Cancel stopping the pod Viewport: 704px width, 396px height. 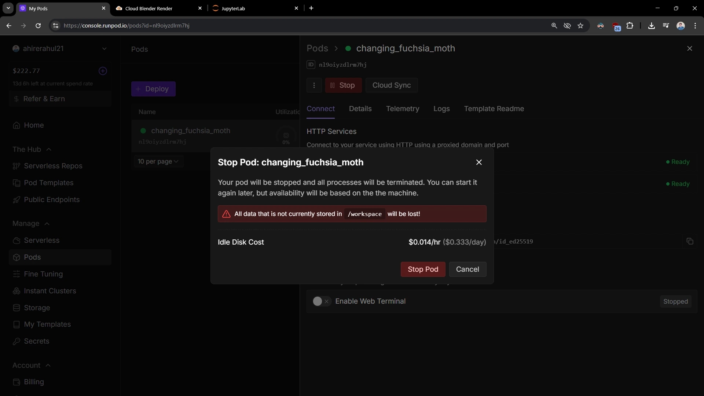467,269
